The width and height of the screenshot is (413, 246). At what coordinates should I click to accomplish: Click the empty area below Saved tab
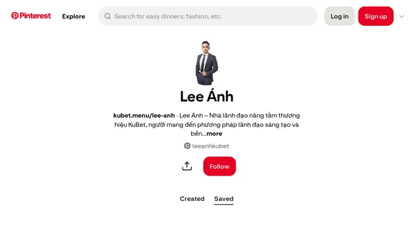coord(206,226)
